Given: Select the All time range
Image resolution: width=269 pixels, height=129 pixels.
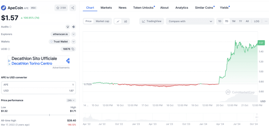Looking at the screenshot, I should coord(247,21).
